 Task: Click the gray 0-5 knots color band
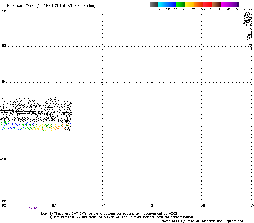154,4
